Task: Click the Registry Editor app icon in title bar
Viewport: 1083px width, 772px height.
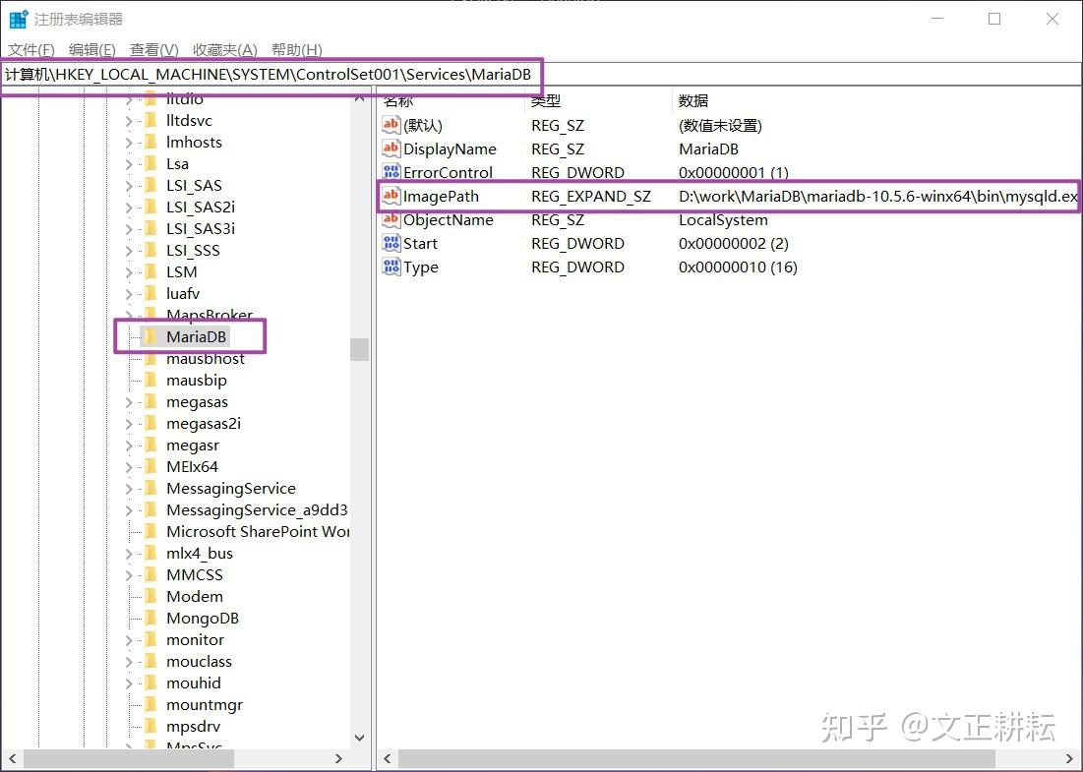Action: (x=18, y=20)
